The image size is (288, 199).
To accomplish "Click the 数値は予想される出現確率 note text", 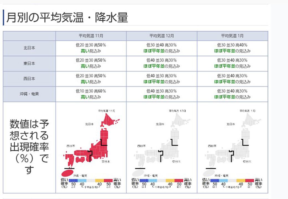I will pos(29,146).
